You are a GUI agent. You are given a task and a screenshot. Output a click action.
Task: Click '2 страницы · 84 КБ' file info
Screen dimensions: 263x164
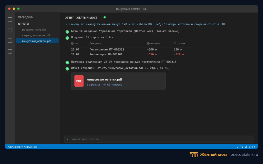coord(98,85)
